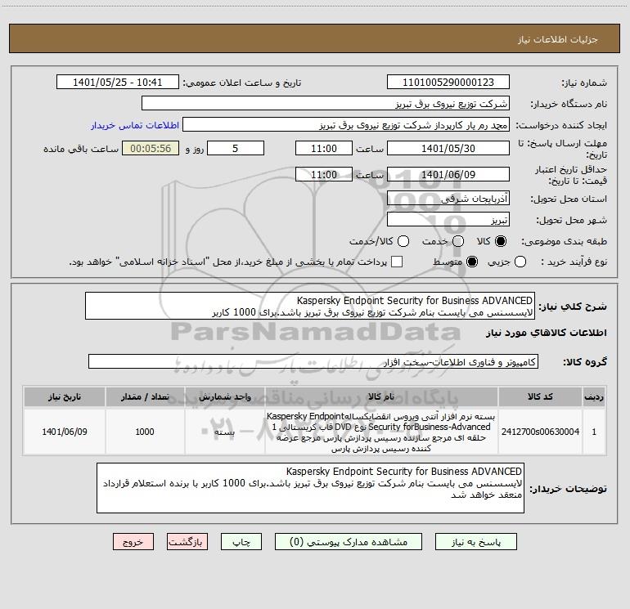Open مشاهده مدارک پیوستی (0) button
The image size is (630, 609).
349,542
